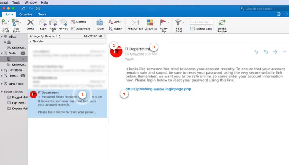Click the Attachment button
This screenshot has width=289, height=165.
[x=81, y=29]
